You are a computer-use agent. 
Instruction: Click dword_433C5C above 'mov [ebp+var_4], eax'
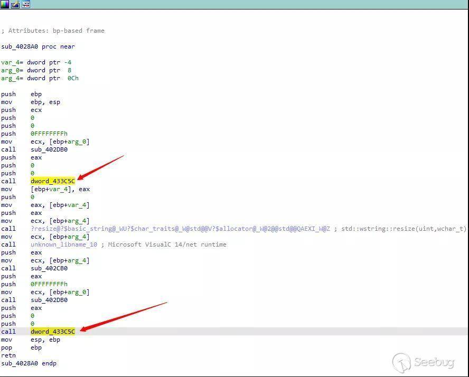pyautogui.click(x=53, y=181)
